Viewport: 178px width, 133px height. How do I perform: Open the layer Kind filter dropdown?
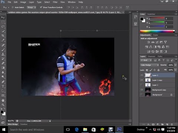tap(146, 60)
